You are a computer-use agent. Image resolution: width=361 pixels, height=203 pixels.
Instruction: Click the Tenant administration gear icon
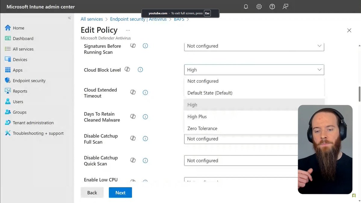click(8, 123)
